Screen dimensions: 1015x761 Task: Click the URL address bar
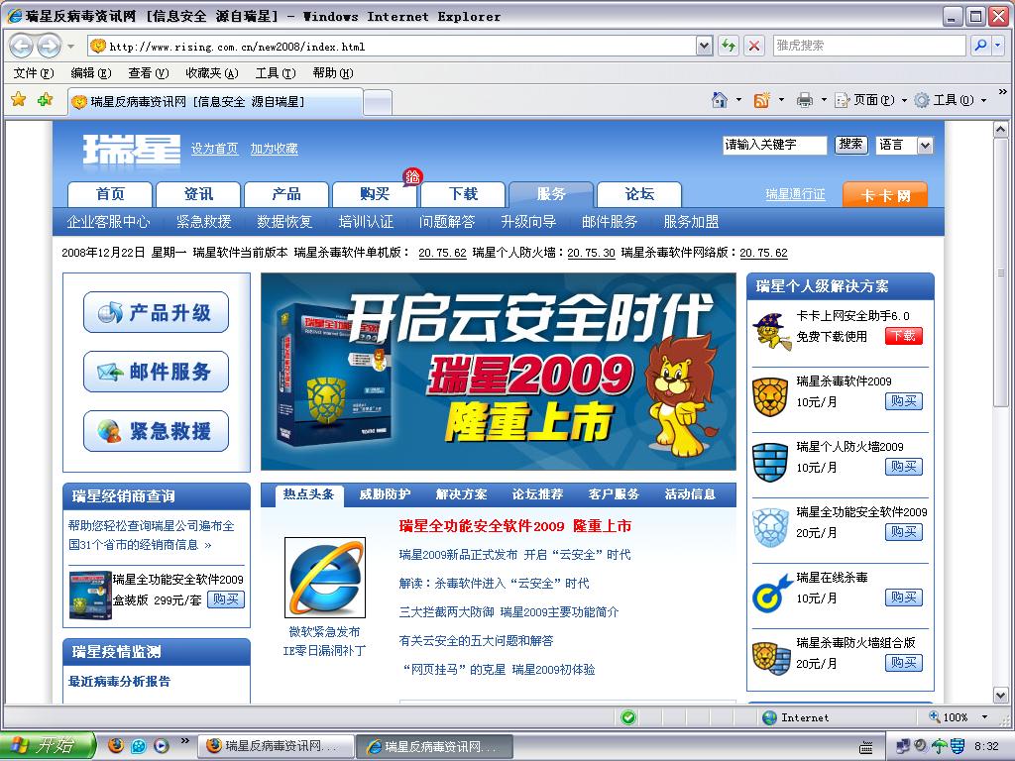(392, 46)
